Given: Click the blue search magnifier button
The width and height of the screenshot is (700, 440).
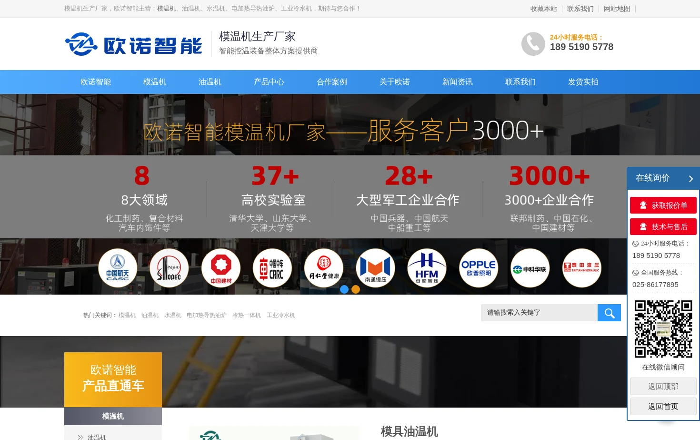Looking at the screenshot, I should 609,313.
